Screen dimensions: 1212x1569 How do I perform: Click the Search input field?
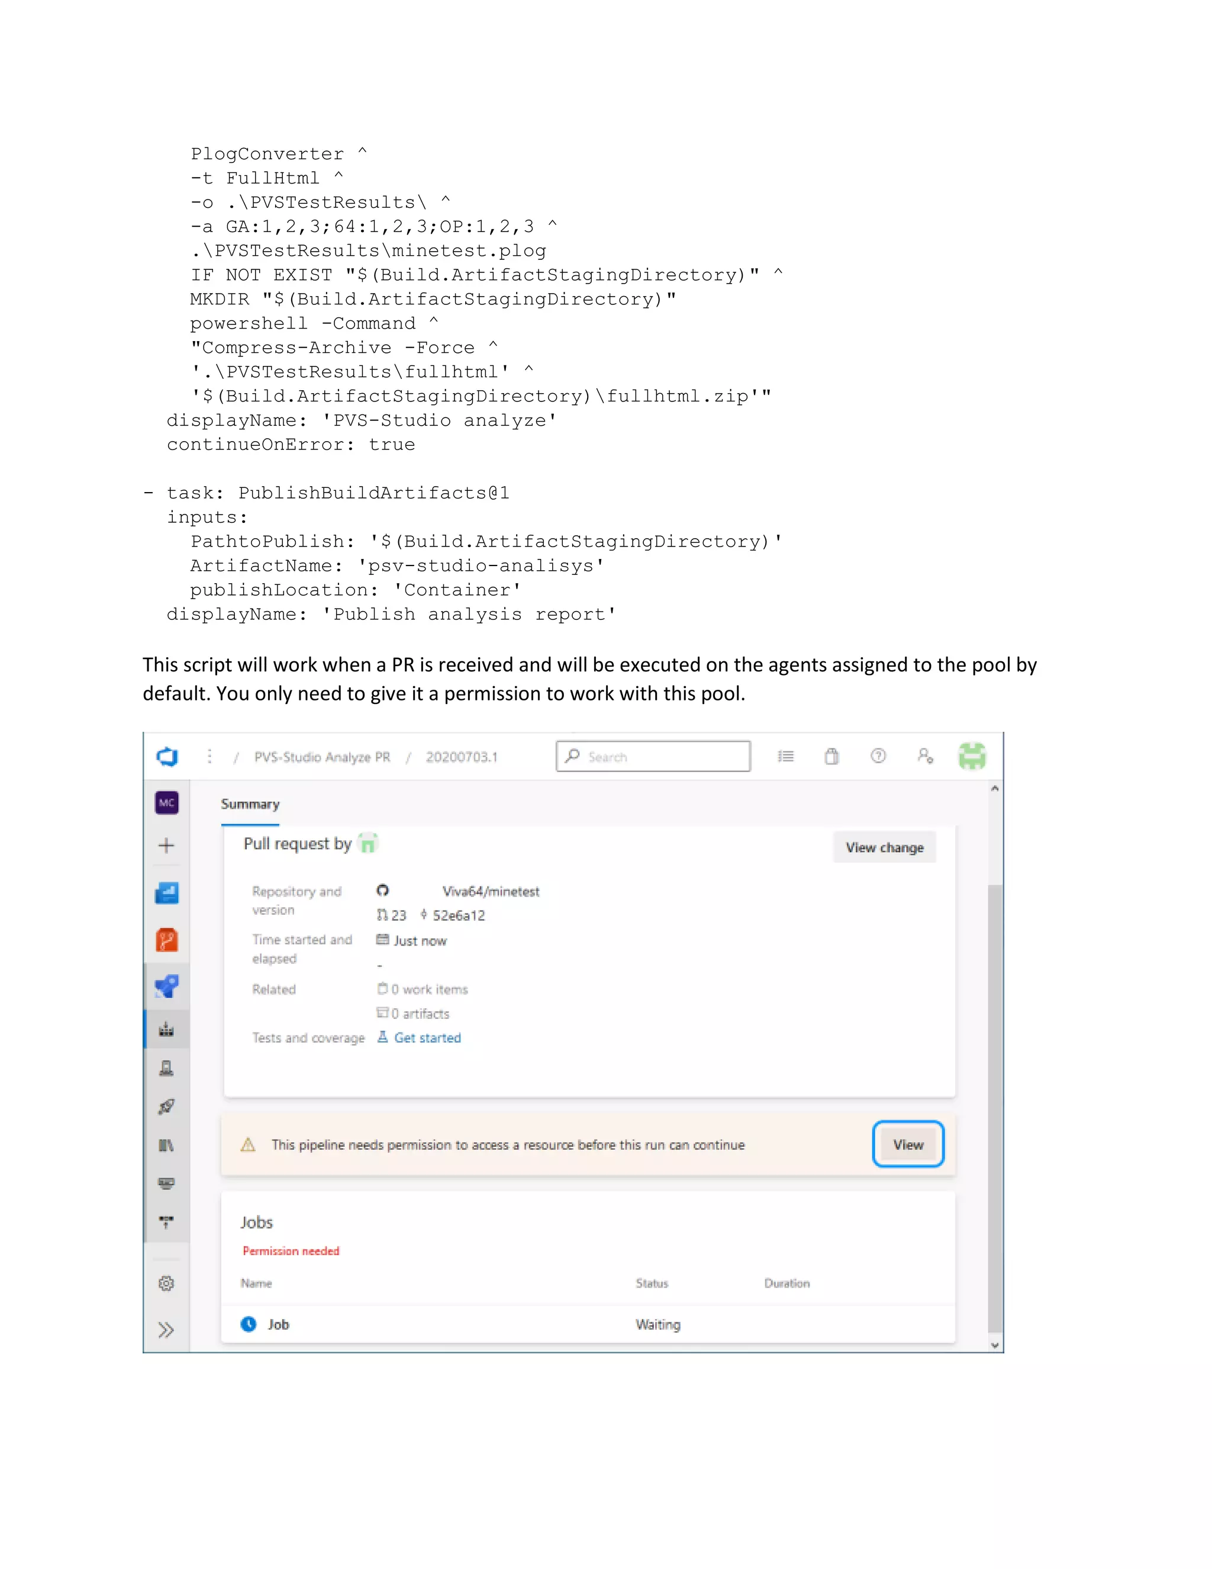tap(653, 757)
